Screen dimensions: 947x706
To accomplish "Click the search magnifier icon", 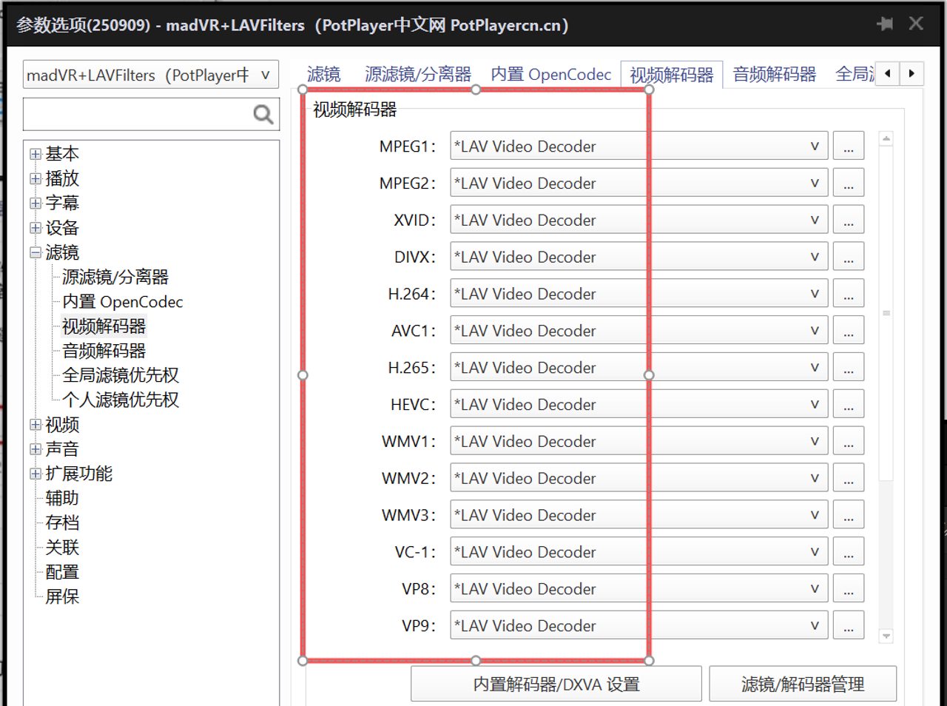I will [263, 114].
